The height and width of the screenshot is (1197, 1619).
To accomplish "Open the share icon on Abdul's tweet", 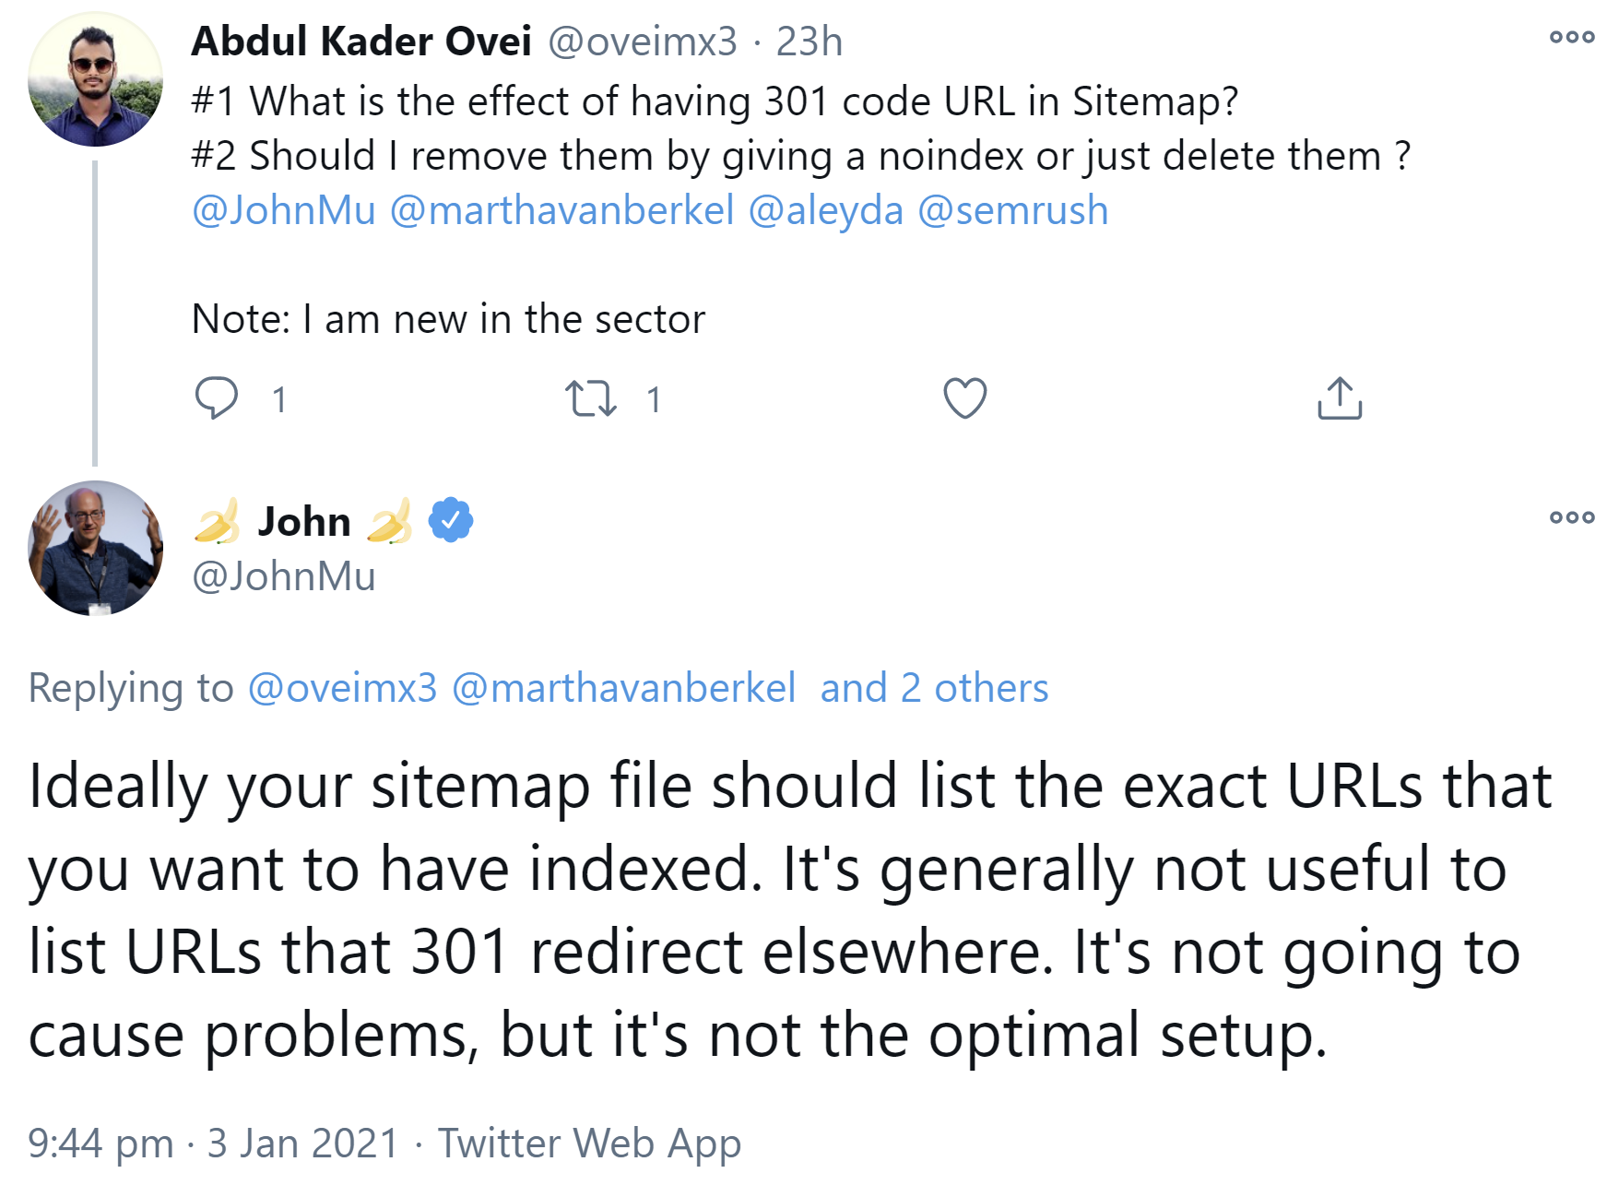I will 1340,397.
